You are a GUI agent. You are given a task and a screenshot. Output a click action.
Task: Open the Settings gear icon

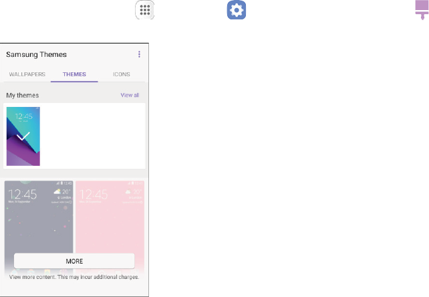(237, 10)
